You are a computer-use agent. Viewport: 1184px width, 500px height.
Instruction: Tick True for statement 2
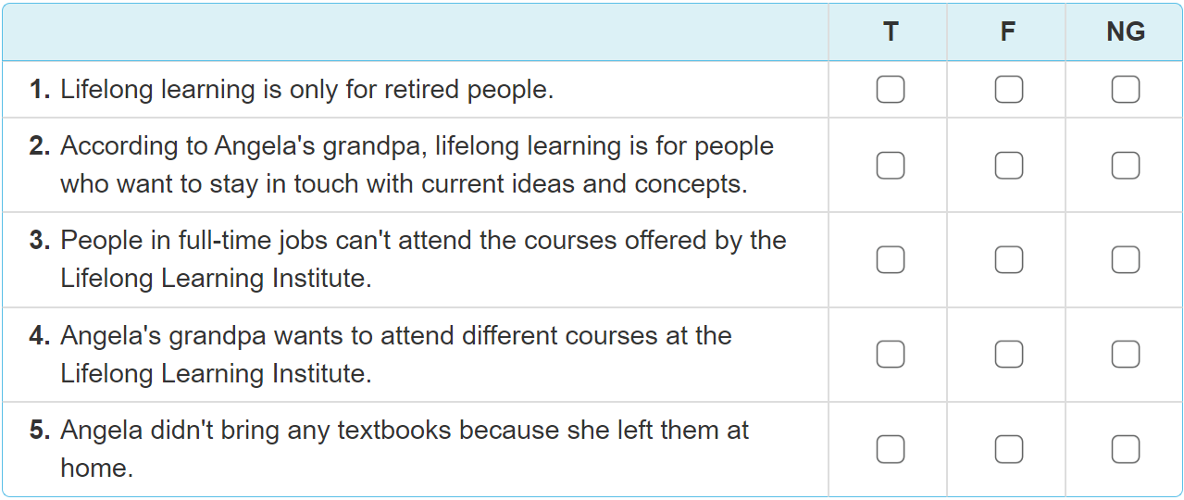coord(890,166)
